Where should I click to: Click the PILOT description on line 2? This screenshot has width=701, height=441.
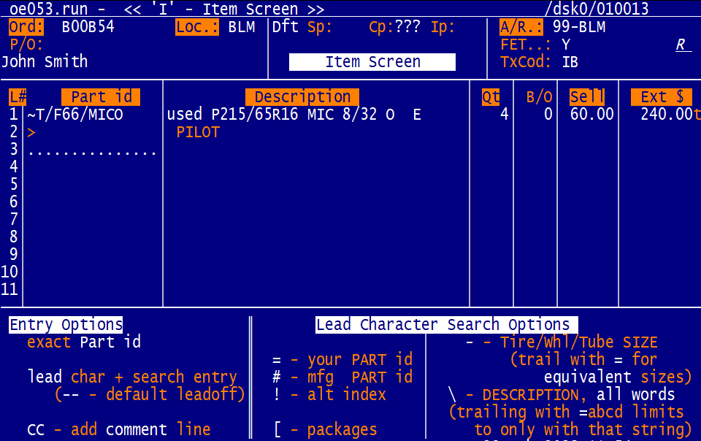click(198, 132)
